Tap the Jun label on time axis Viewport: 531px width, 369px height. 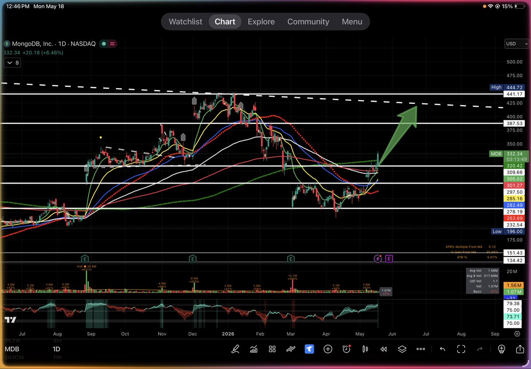(392, 334)
